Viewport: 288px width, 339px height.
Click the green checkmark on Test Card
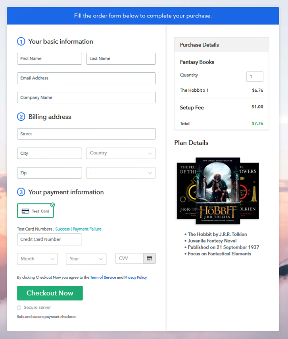pyautogui.click(x=53, y=204)
